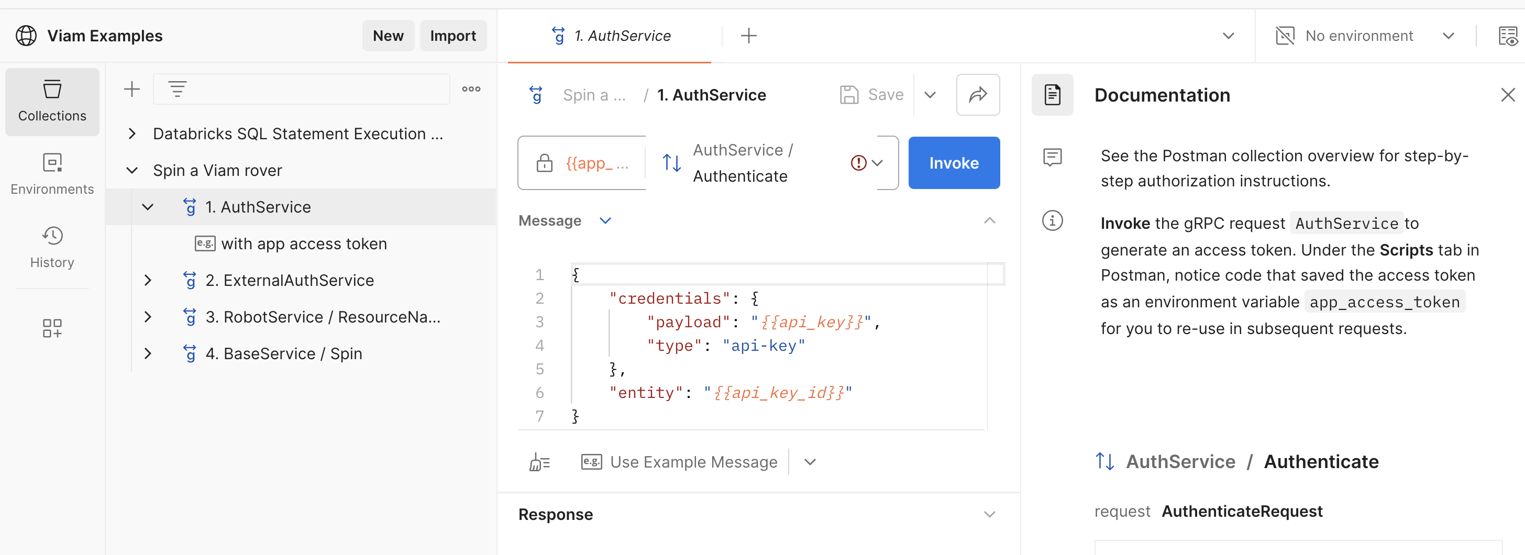Select the Message tab label
The image size is (1525, 555).
click(549, 221)
